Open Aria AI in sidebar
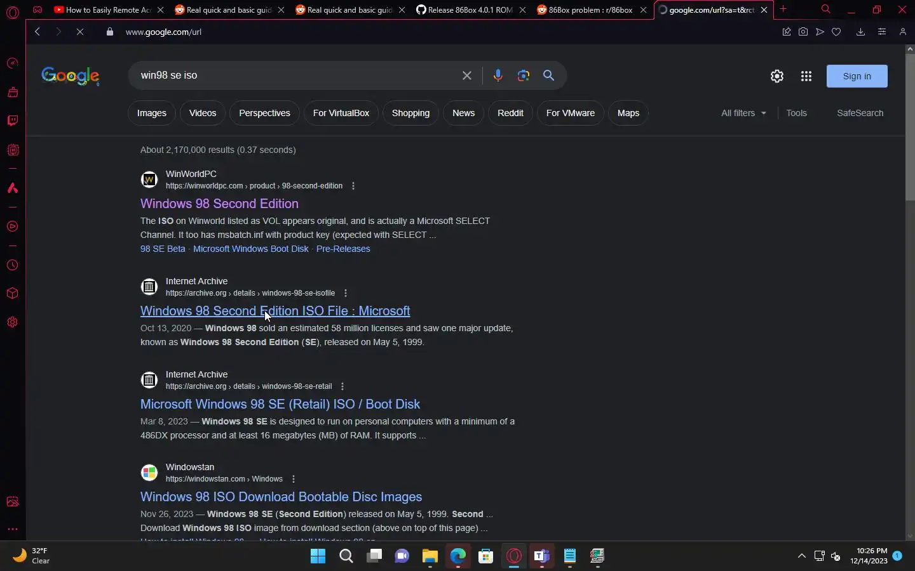Screen dimensions: 915x571 click(x=12, y=188)
